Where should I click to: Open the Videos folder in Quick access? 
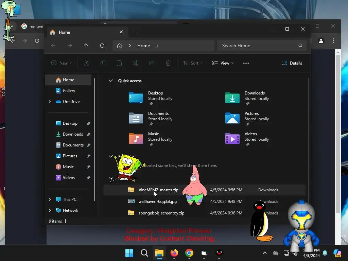[x=247, y=139]
